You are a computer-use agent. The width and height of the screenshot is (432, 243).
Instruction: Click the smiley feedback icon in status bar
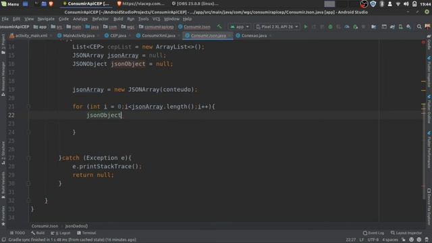(x=411, y=240)
